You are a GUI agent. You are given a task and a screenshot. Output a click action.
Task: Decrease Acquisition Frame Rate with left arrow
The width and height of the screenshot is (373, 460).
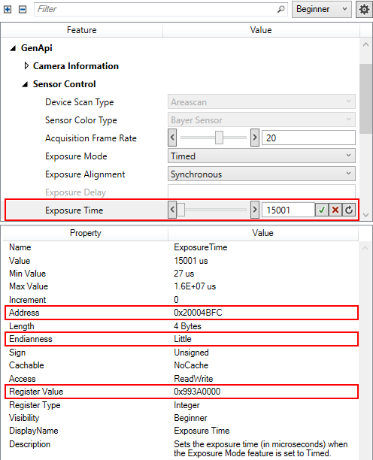pyautogui.click(x=172, y=138)
